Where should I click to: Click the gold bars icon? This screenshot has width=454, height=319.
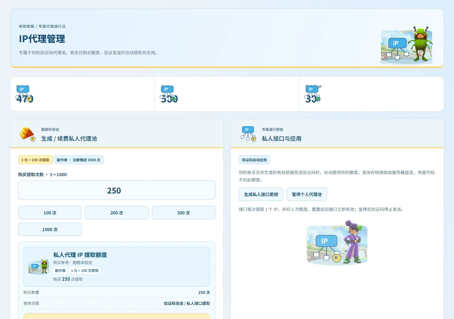click(27, 134)
